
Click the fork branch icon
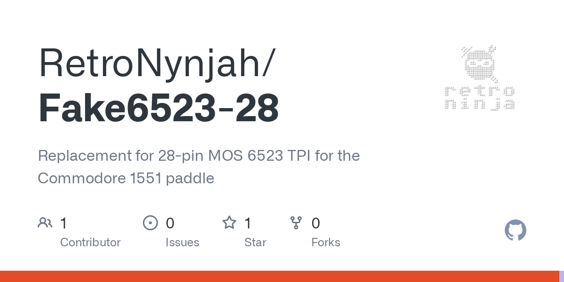(296, 223)
